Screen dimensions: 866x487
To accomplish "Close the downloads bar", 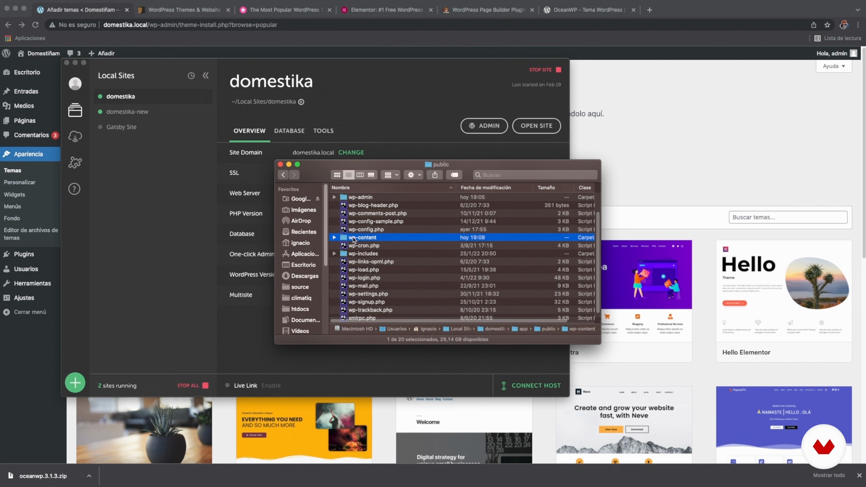I will coord(859,475).
